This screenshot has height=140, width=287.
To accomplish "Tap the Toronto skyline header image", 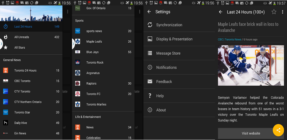I will (x=31, y=13).
